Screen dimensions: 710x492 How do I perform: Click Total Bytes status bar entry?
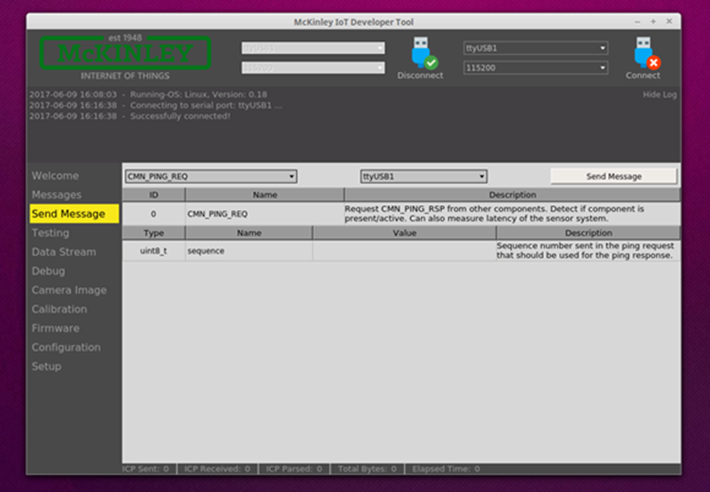click(x=367, y=469)
